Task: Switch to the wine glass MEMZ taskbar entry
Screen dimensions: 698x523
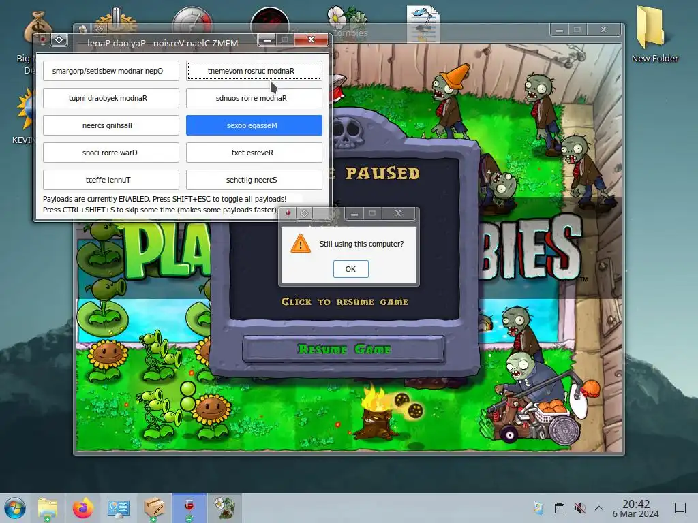Action: coord(189,508)
